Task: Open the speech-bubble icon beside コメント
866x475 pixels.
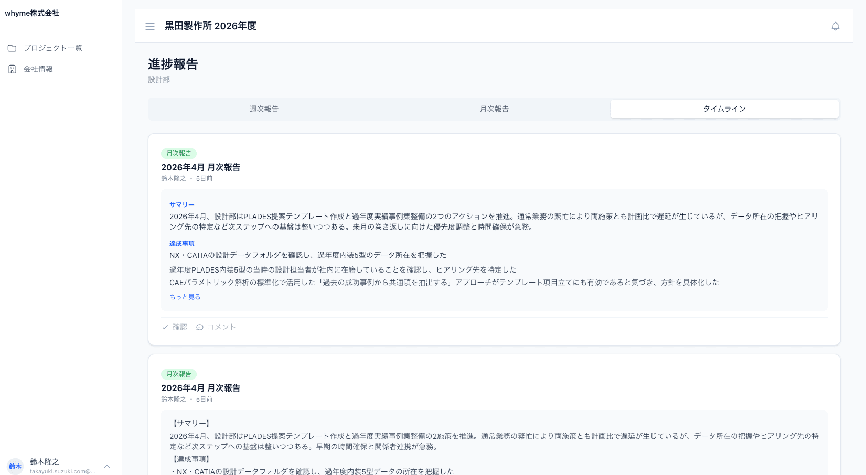Action: point(200,327)
